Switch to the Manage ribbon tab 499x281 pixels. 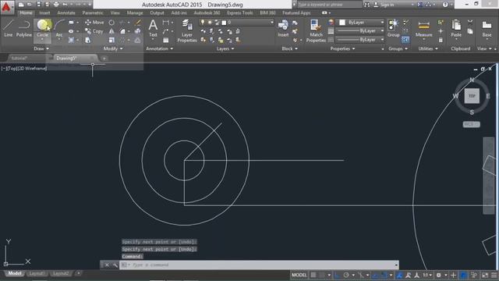[x=135, y=12]
